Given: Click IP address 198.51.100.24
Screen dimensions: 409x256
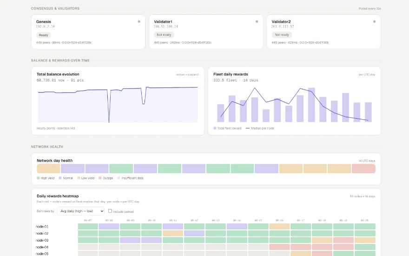Looking at the screenshot, I should click(x=165, y=27).
